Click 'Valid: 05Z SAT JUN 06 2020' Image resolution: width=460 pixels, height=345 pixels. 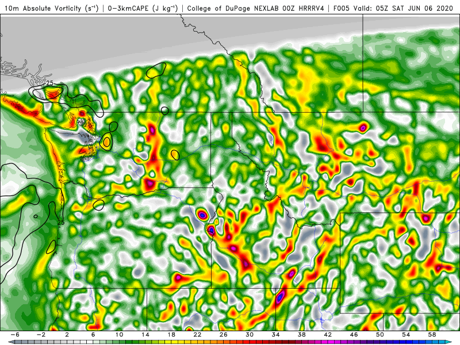click(404, 8)
